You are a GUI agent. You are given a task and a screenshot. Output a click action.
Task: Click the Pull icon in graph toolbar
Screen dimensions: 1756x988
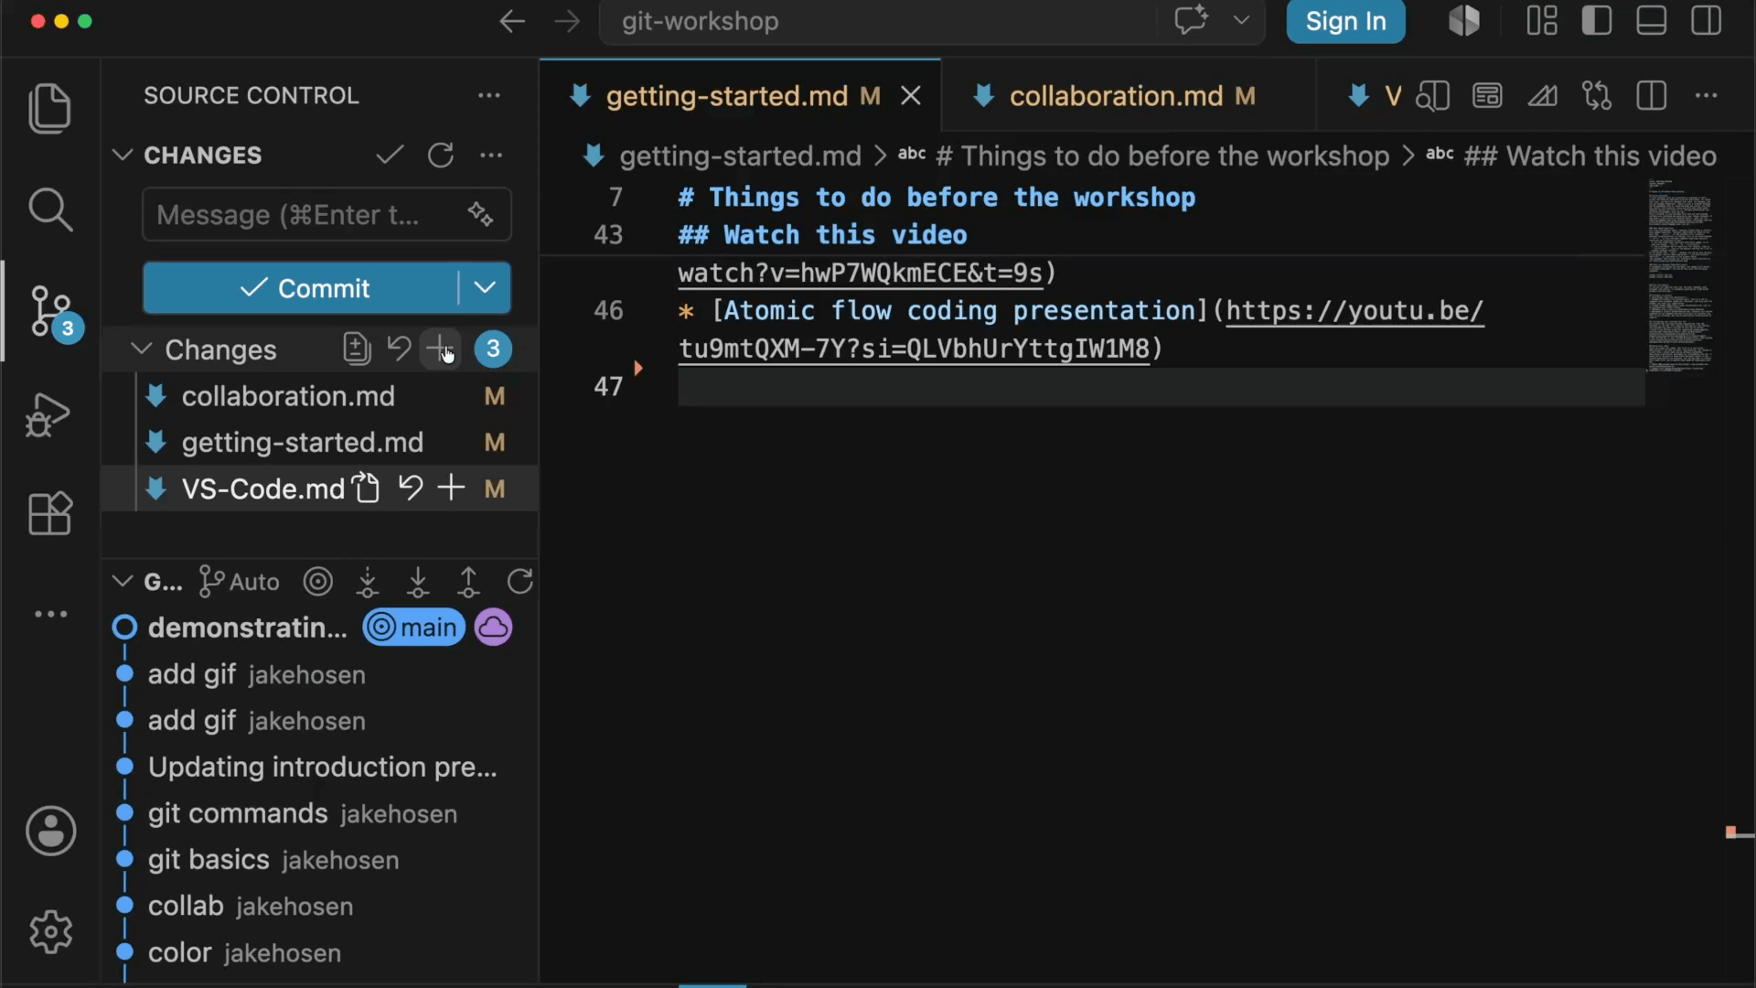pyautogui.click(x=418, y=582)
